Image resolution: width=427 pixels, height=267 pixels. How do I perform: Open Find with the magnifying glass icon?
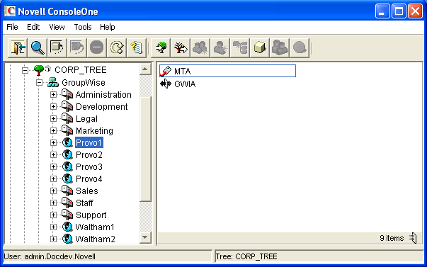tap(38, 47)
